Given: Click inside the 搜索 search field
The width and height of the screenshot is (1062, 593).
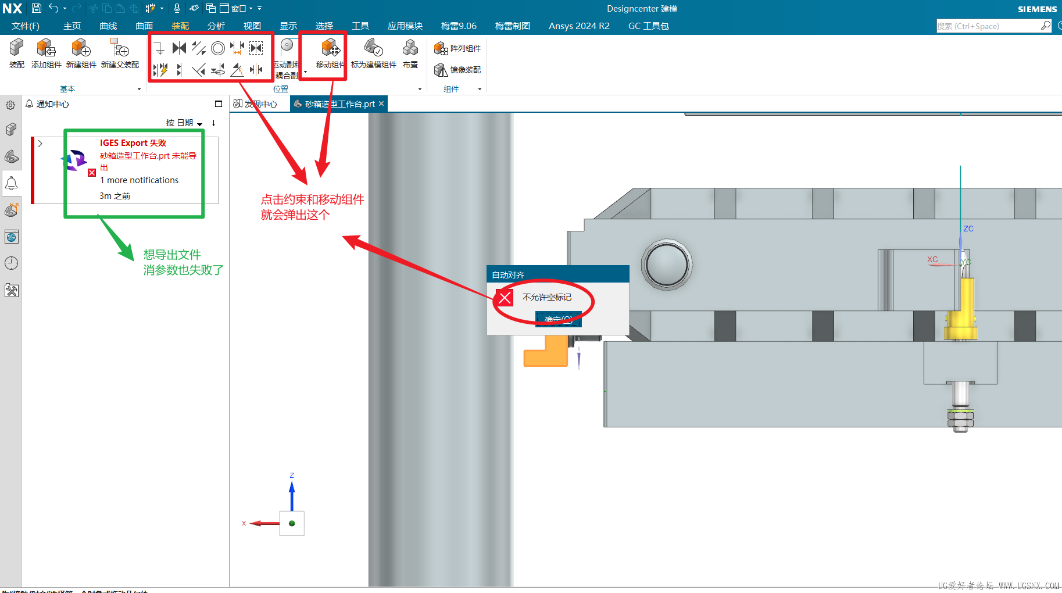Looking at the screenshot, I should 988,26.
